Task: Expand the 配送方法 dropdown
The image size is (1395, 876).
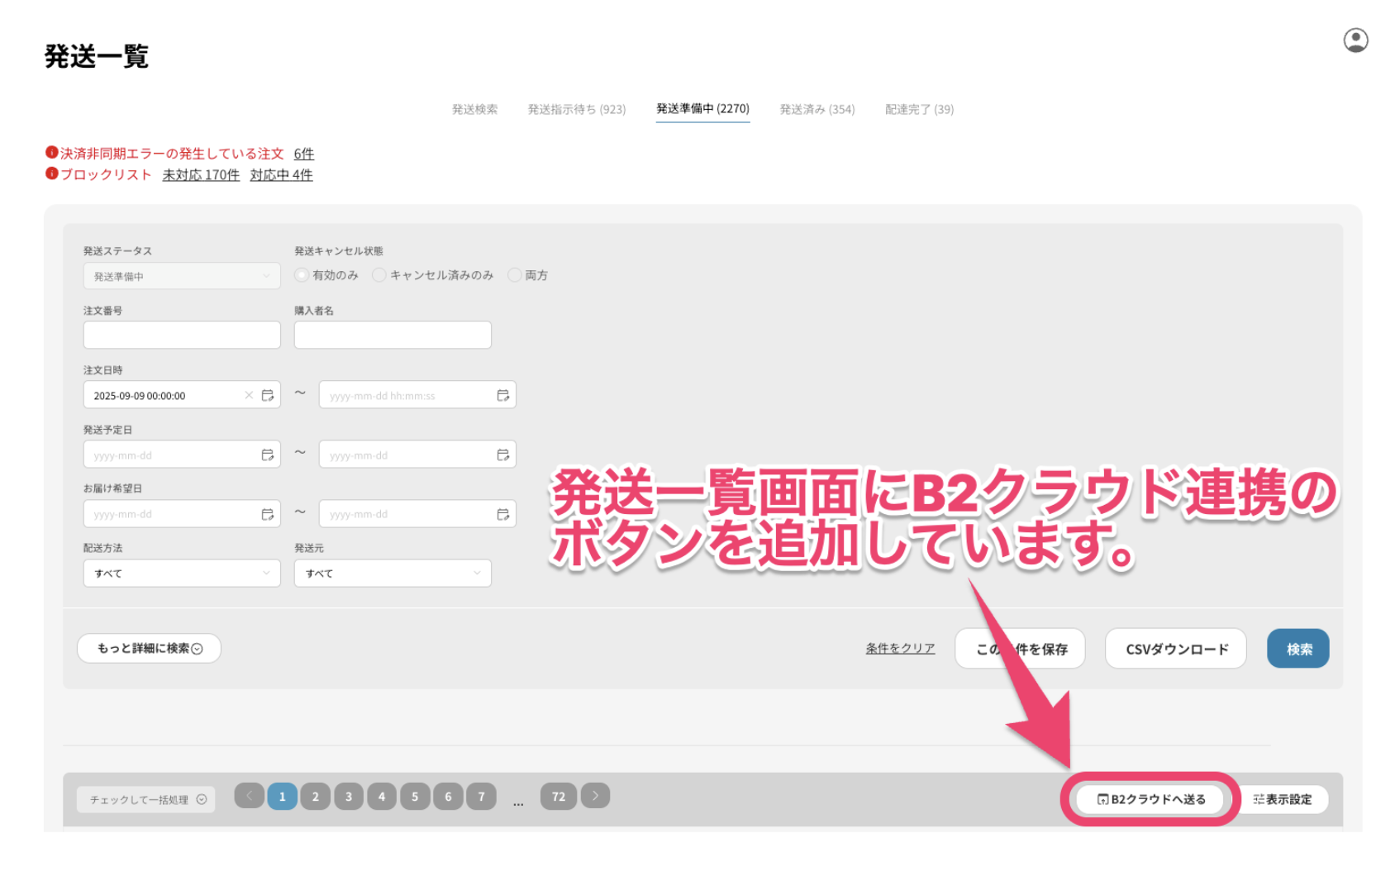Action: [x=182, y=574]
